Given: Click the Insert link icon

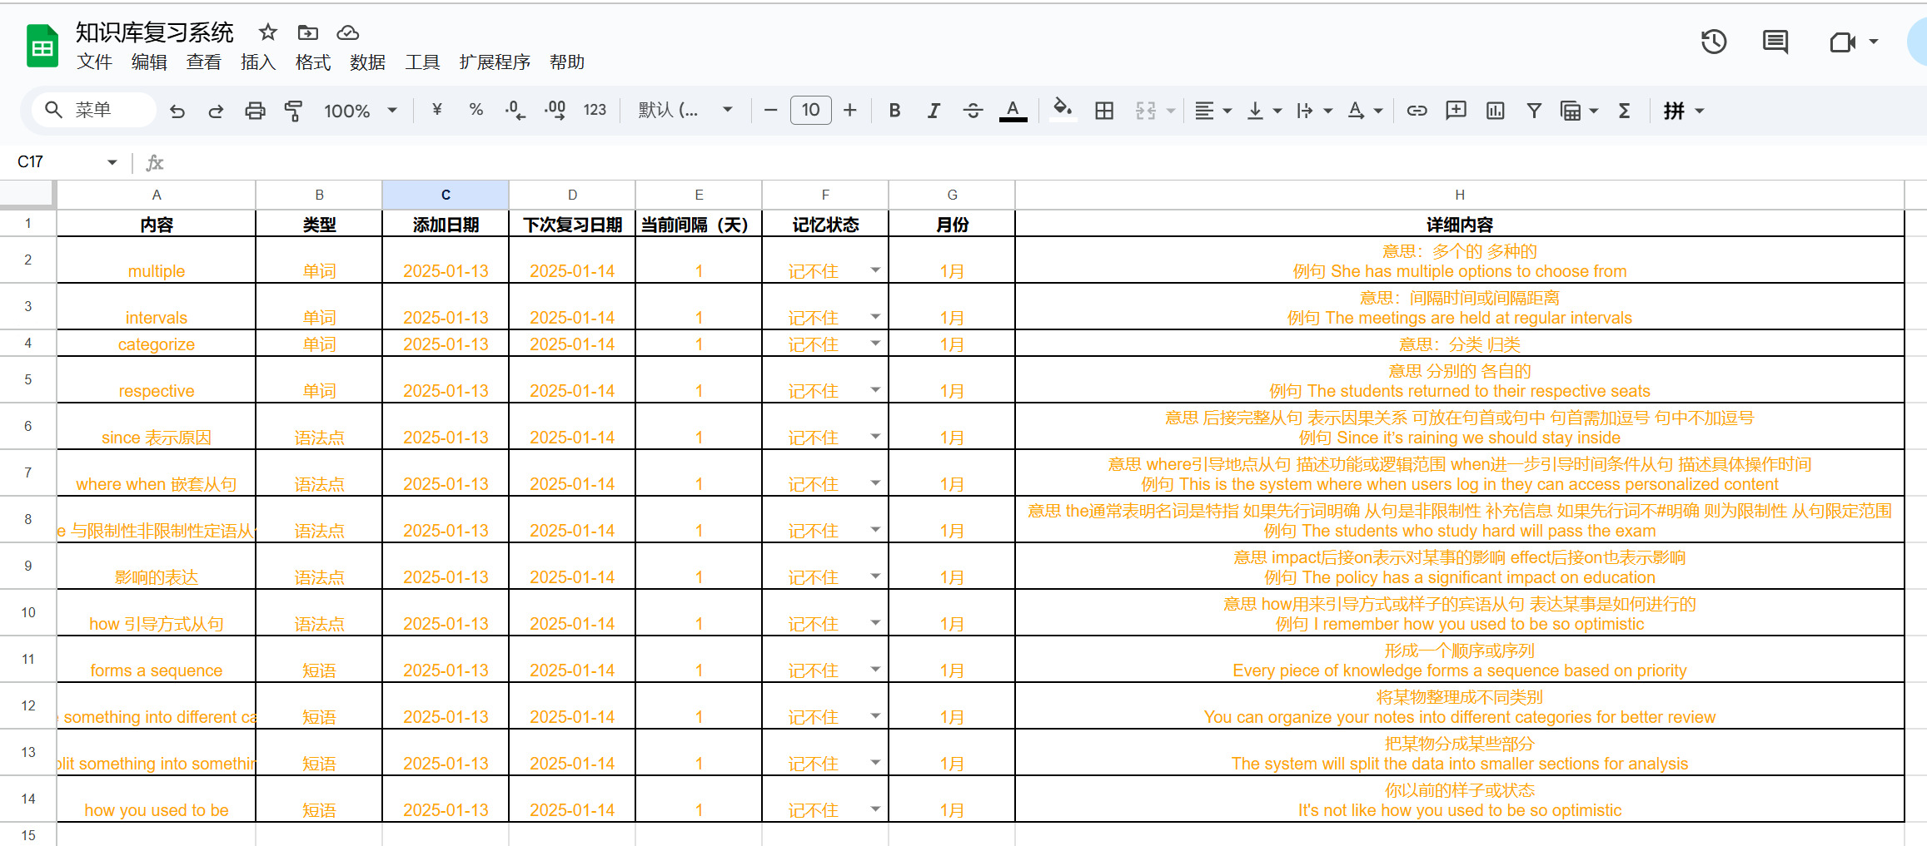Looking at the screenshot, I should coord(1417,110).
